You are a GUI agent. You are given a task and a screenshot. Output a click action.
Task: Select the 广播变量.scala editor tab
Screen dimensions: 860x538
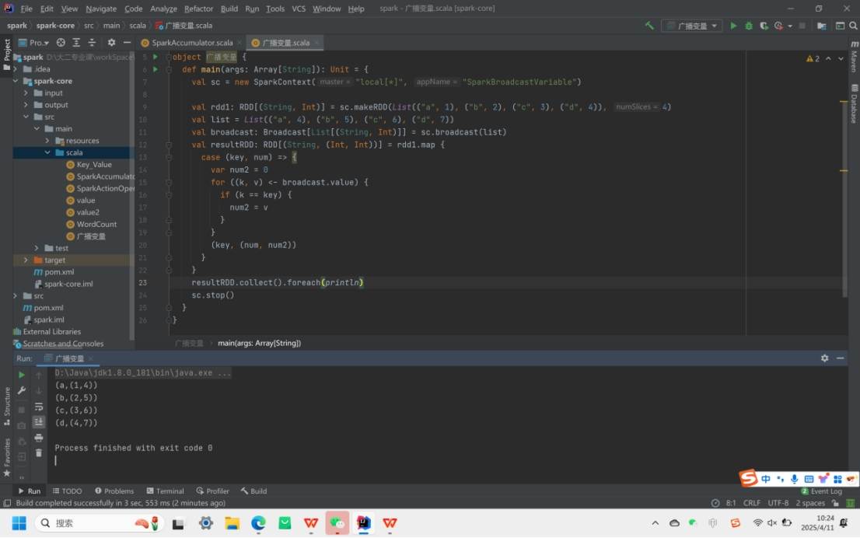coord(285,43)
